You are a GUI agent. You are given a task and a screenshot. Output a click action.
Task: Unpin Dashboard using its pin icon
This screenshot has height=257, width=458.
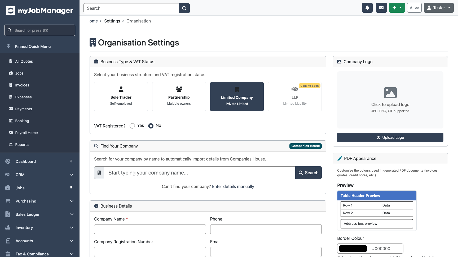[x=71, y=161]
